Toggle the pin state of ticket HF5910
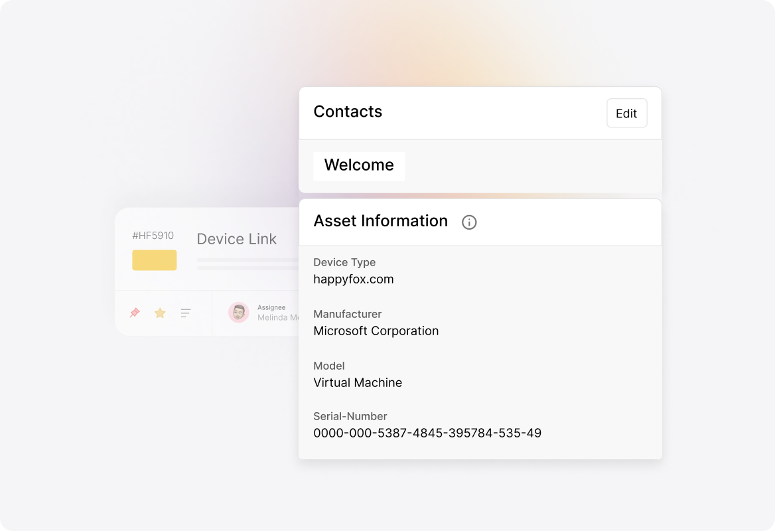 click(134, 313)
